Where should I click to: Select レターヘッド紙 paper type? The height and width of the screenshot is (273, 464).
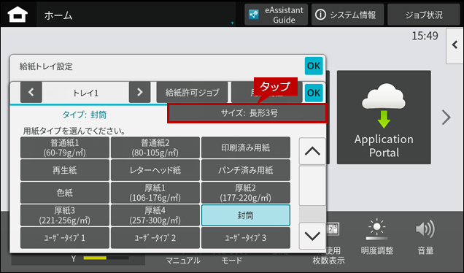click(x=155, y=170)
